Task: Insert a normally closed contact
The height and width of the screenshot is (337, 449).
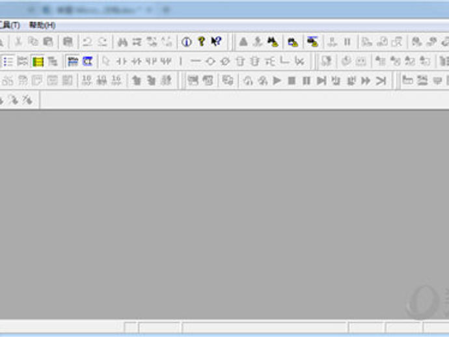Action: point(136,61)
